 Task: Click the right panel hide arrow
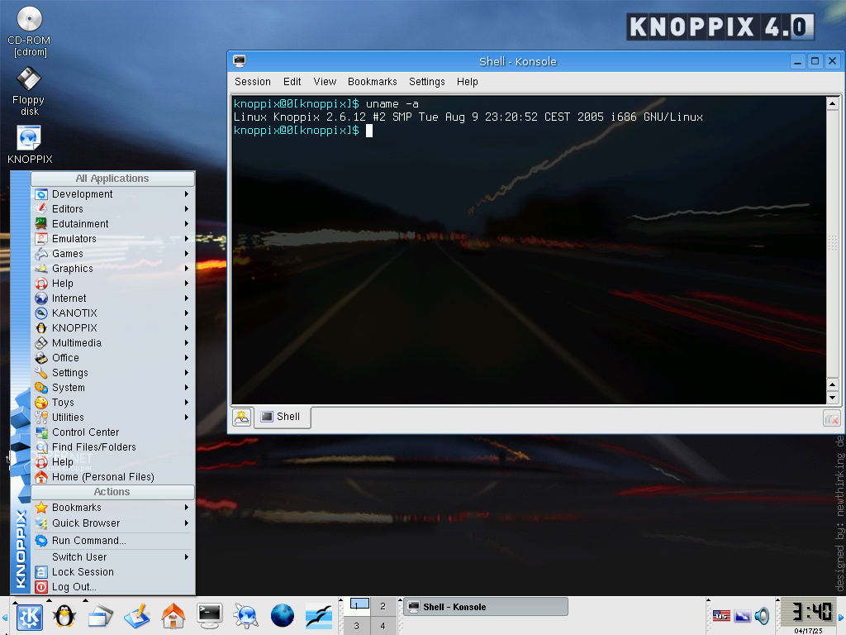840,617
